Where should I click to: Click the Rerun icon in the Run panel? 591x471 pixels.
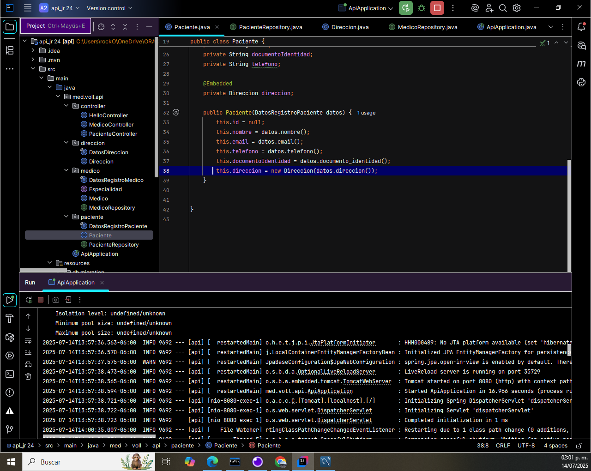pyautogui.click(x=29, y=300)
